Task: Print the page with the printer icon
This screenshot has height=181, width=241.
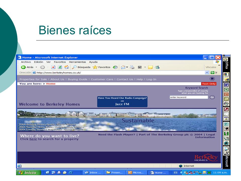Action: [x=132, y=67]
